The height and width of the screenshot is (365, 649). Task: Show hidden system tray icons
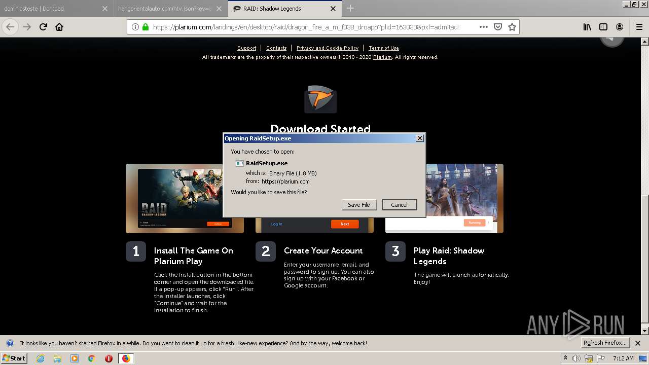[566, 358]
